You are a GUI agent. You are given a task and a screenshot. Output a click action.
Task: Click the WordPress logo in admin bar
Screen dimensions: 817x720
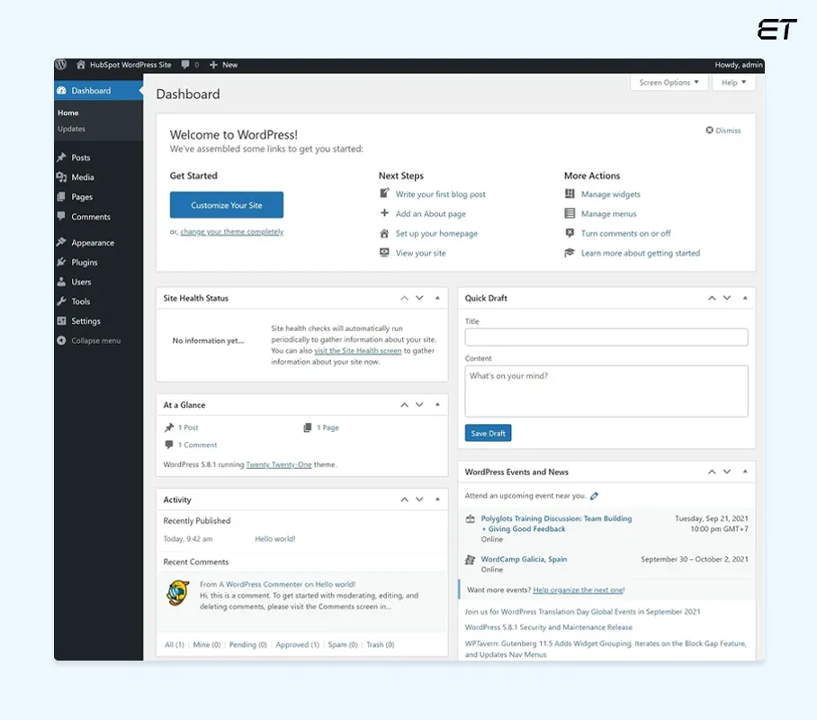point(61,65)
